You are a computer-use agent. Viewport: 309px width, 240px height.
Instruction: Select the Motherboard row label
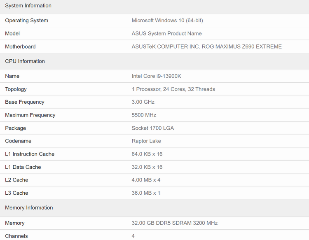20,47
